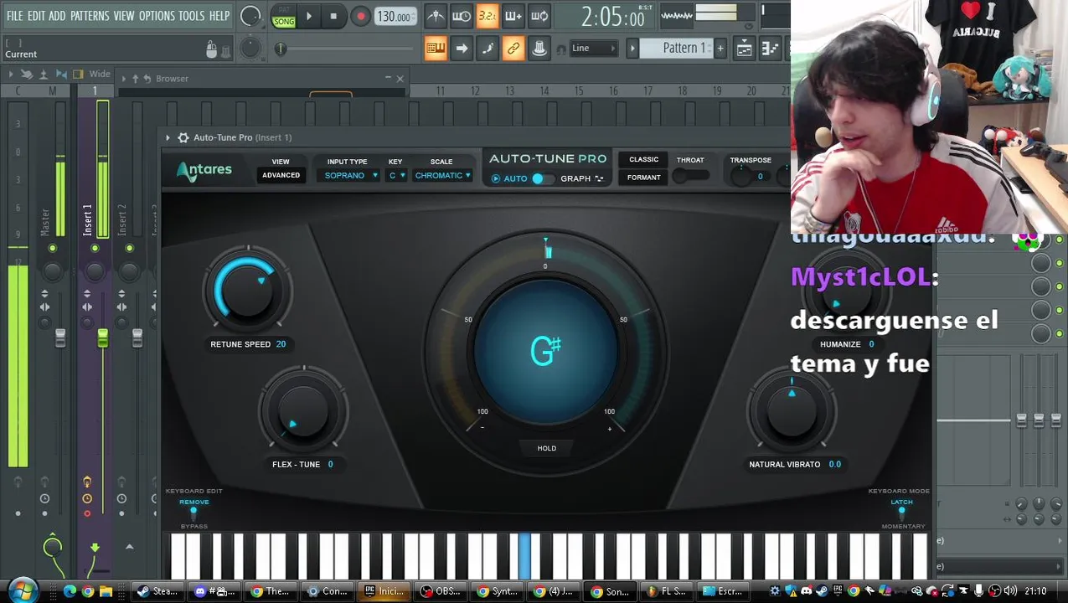Enable the FORMANT button

(644, 177)
